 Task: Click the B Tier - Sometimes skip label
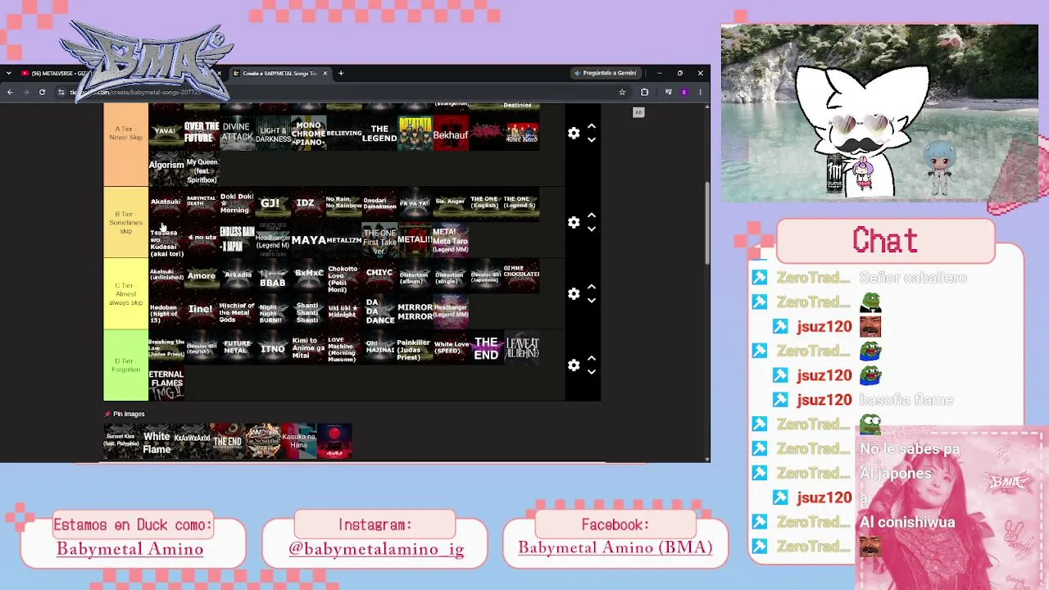125,222
